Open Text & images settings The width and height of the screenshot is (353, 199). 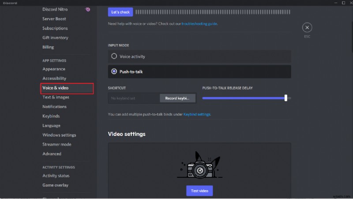pyautogui.click(x=56, y=97)
